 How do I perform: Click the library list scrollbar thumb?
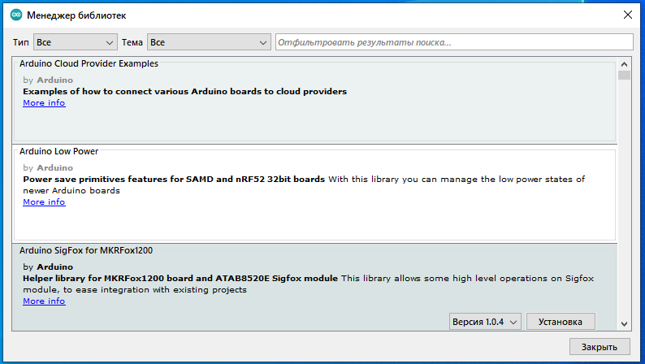pyautogui.click(x=624, y=76)
